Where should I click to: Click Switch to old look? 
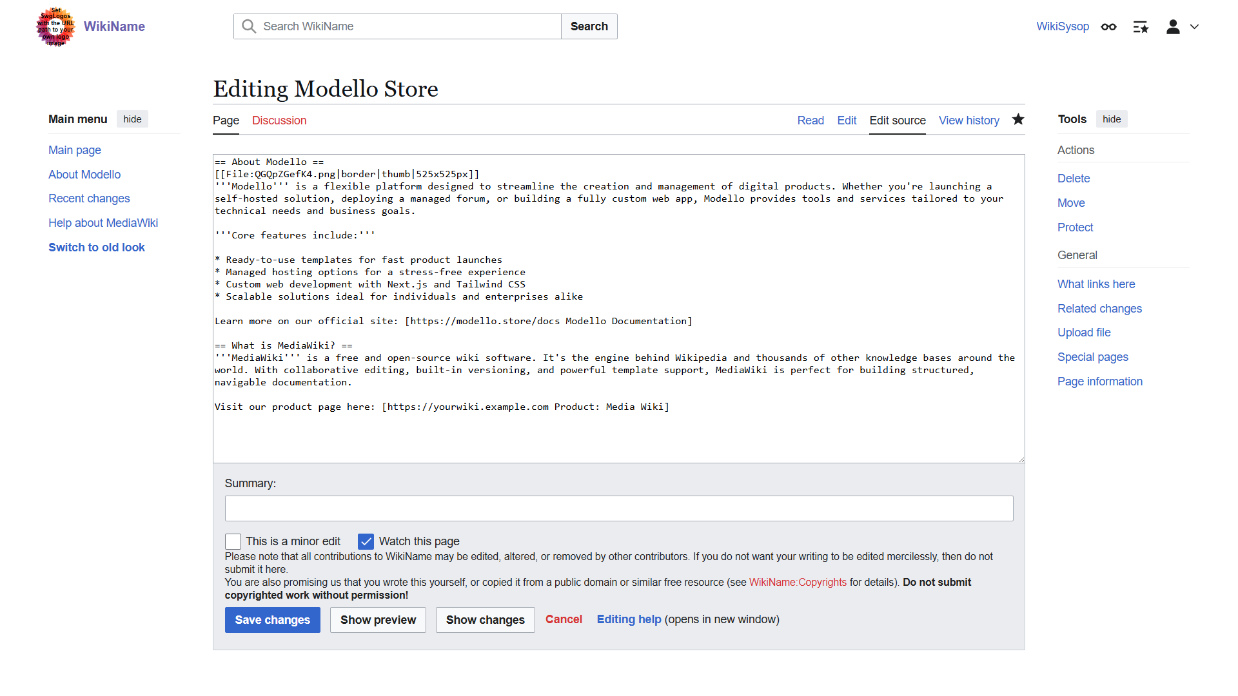click(97, 247)
